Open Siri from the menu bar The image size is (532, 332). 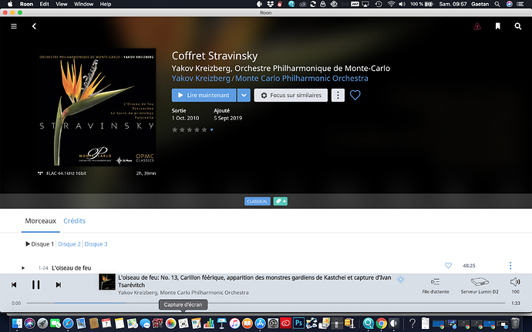point(510,4)
